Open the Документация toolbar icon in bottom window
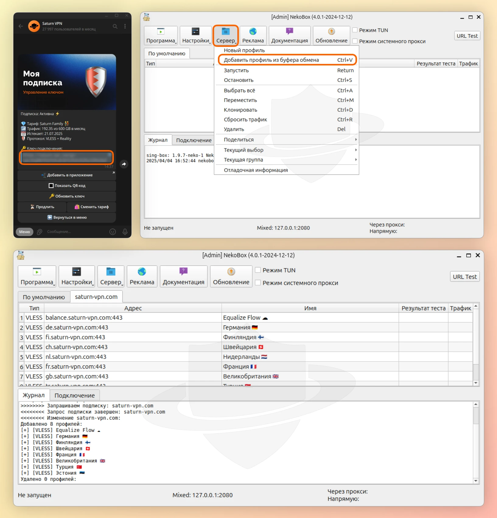The image size is (497, 518). [184, 276]
